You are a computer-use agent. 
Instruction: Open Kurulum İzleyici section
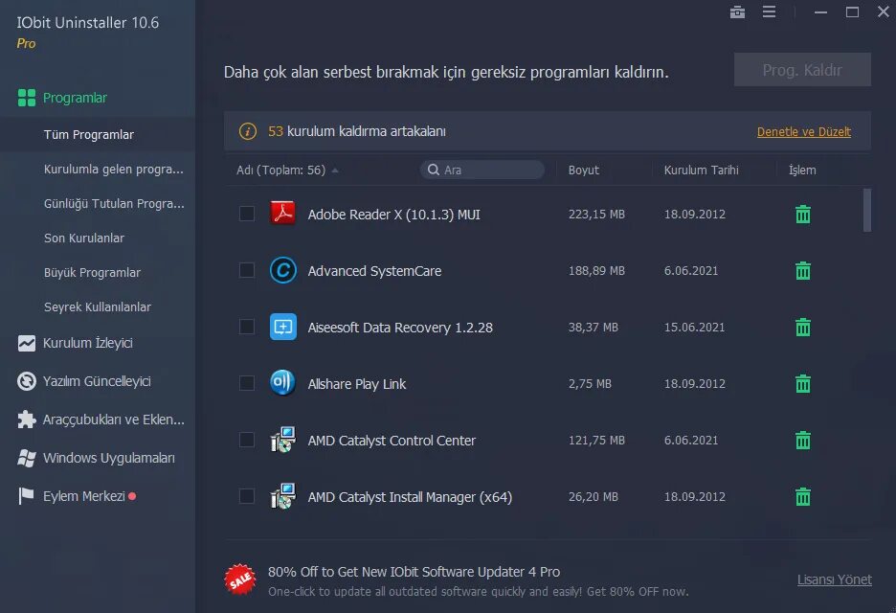coord(87,343)
